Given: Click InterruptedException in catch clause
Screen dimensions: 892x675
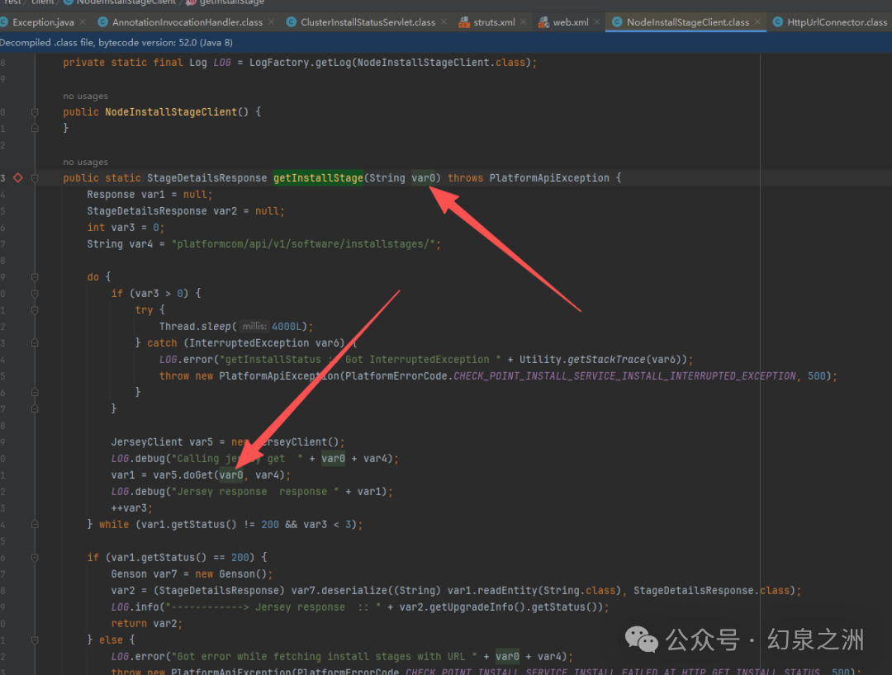Looking at the screenshot, I should point(249,343).
